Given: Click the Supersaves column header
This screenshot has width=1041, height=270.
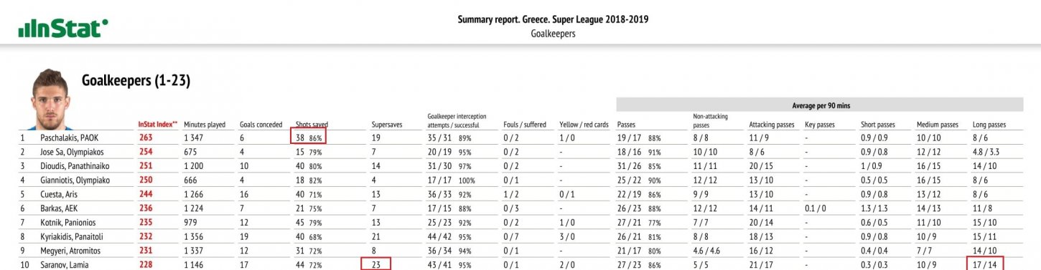Looking at the screenshot, I should (387, 125).
